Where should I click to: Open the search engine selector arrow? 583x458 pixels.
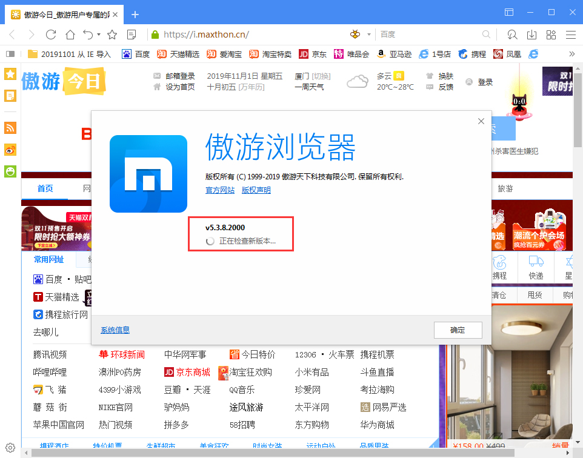[x=368, y=35]
